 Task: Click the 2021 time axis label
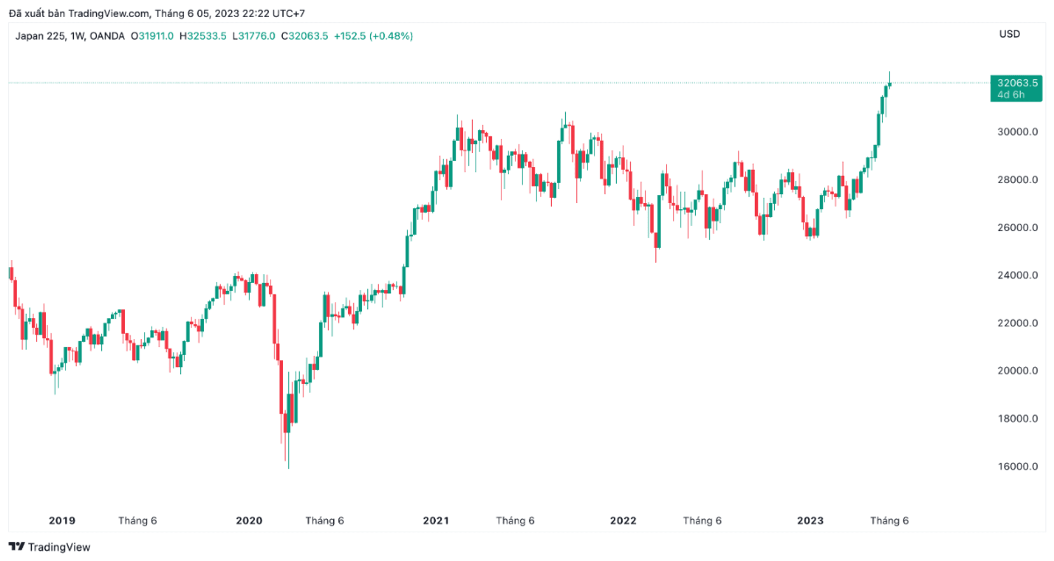pyautogui.click(x=436, y=521)
